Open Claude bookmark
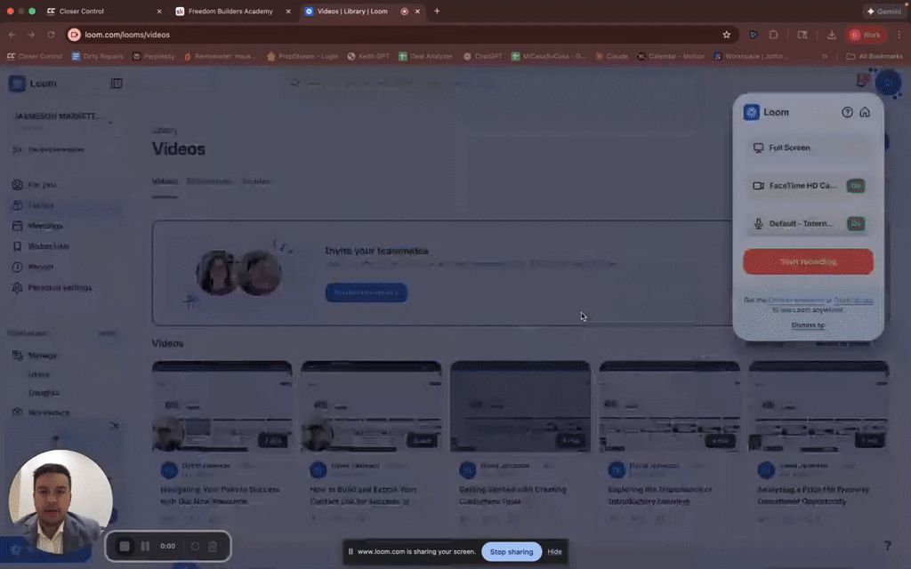This screenshot has height=569, width=911. [611, 56]
